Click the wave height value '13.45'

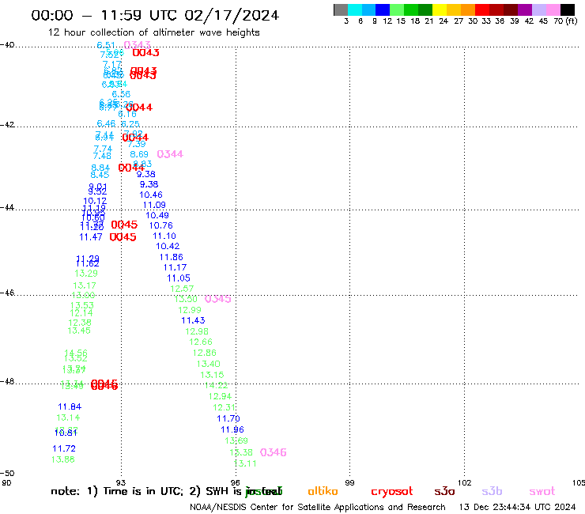pos(79,331)
